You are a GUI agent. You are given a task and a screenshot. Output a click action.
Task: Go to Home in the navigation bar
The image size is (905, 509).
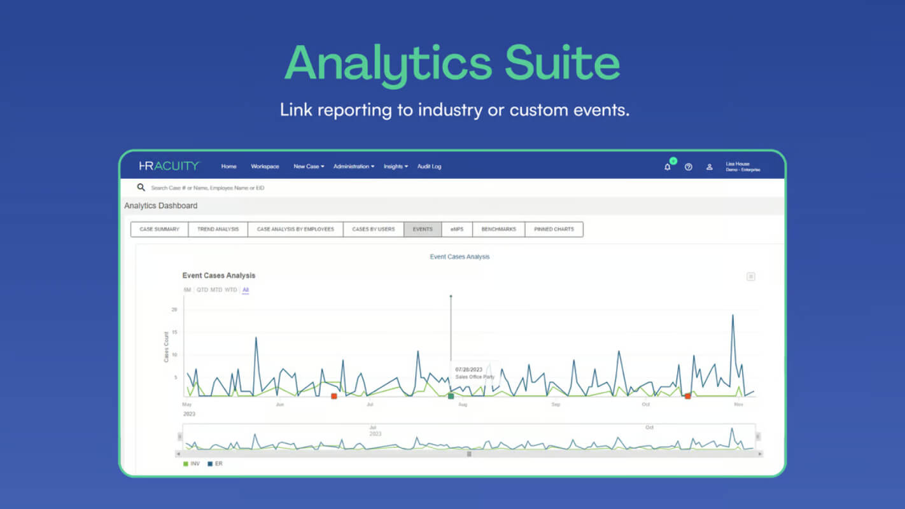coord(228,167)
